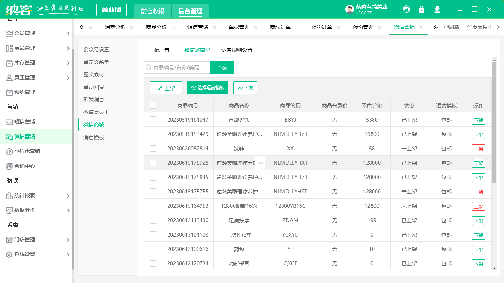Check the 背部瑜伽 product row checkbox
The width and height of the screenshot is (504, 283).
pyautogui.click(x=153, y=120)
